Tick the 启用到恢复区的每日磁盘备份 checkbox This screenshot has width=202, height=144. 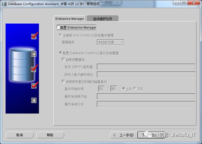63,82
